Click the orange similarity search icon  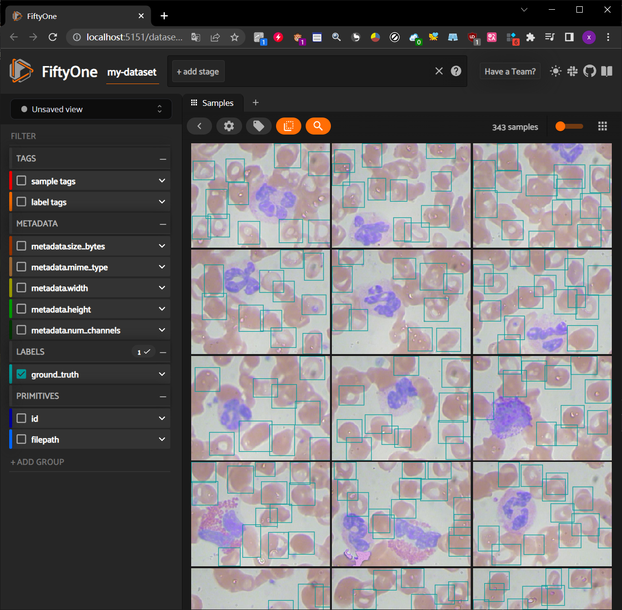[318, 126]
